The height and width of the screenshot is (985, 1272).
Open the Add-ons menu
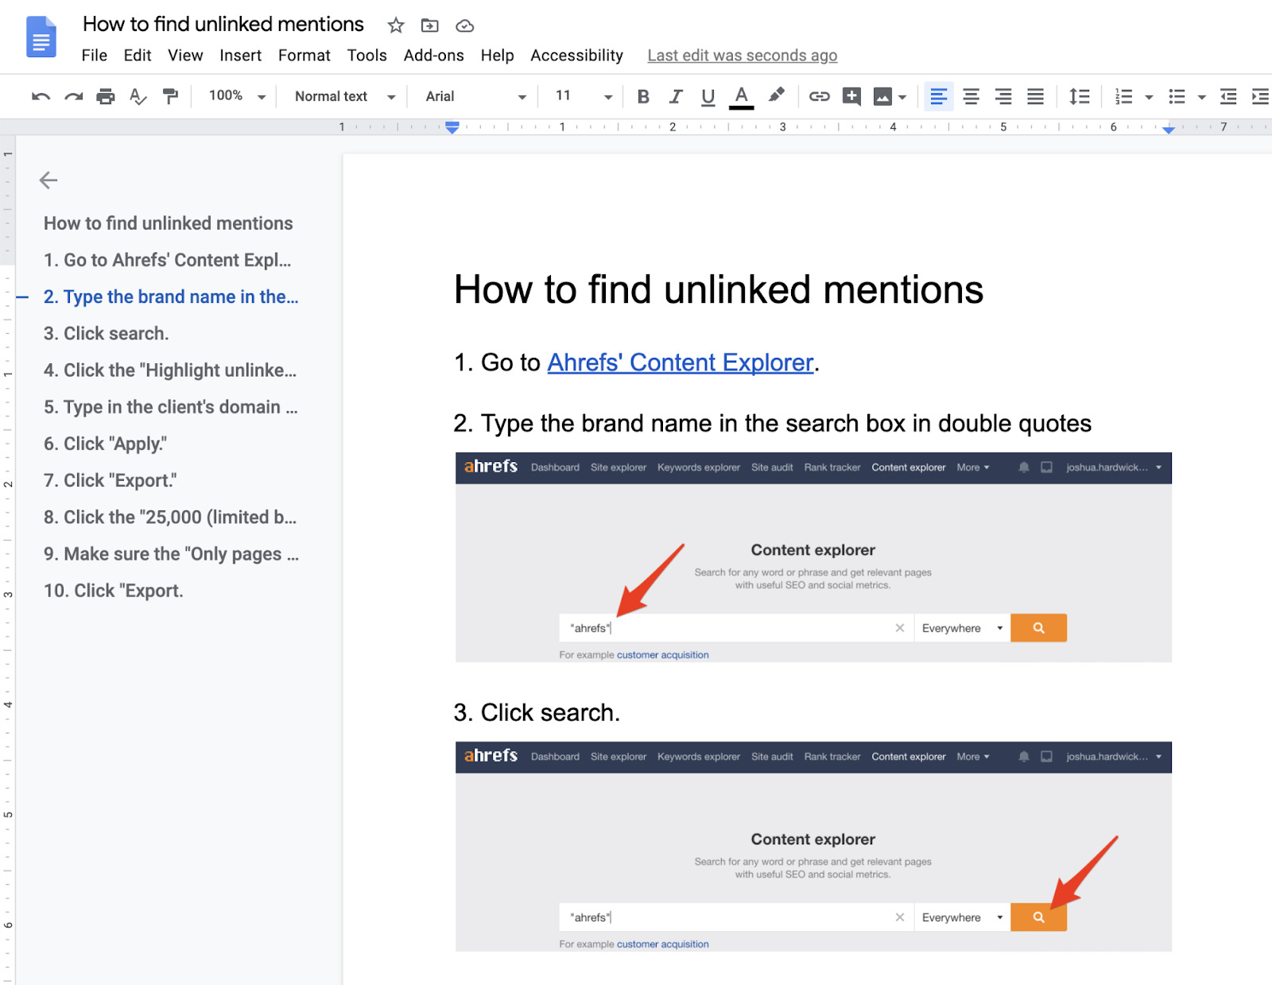[433, 56]
